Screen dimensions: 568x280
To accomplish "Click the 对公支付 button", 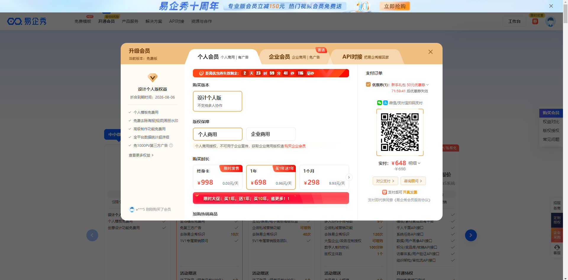I will click(385, 181).
